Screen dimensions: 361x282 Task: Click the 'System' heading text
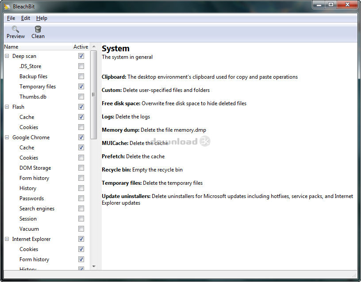115,49
